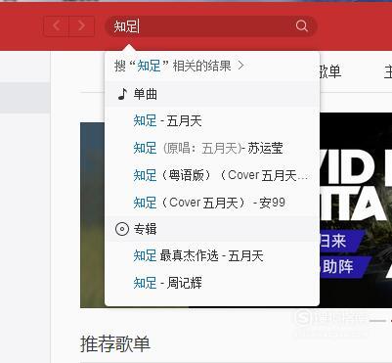Click the 单曲 music note icon
This screenshot has width=392, height=363.
tap(122, 94)
